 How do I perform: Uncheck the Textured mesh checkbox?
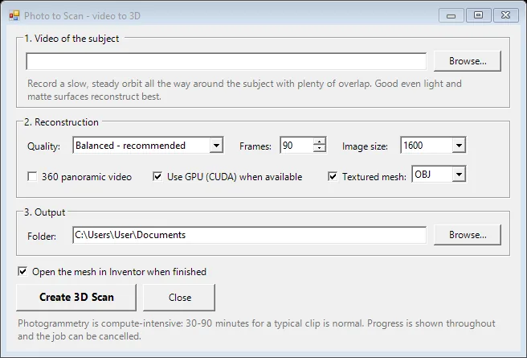tap(333, 177)
